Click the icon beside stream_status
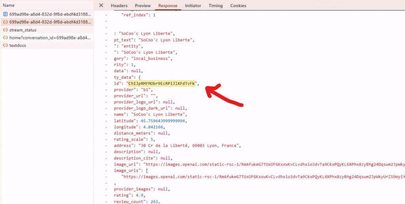405x204 pixels. [5, 30]
